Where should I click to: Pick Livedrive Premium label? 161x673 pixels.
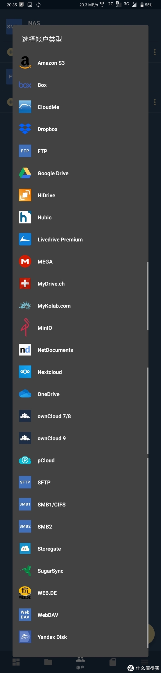pyautogui.click(x=60, y=239)
